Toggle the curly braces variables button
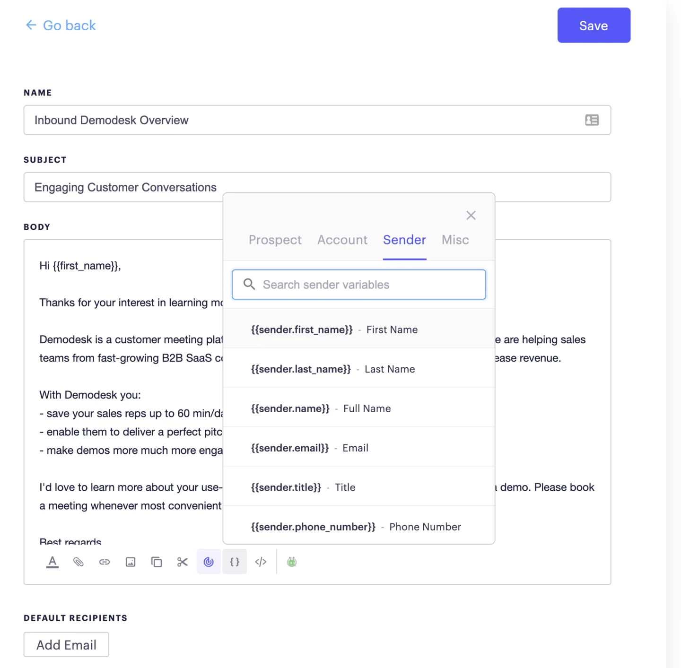This screenshot has width=681, height=668. [235, 562]
